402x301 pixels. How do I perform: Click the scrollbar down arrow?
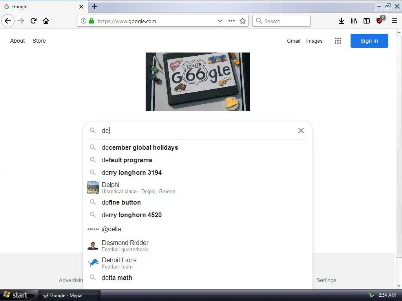(x=399, y=286)
